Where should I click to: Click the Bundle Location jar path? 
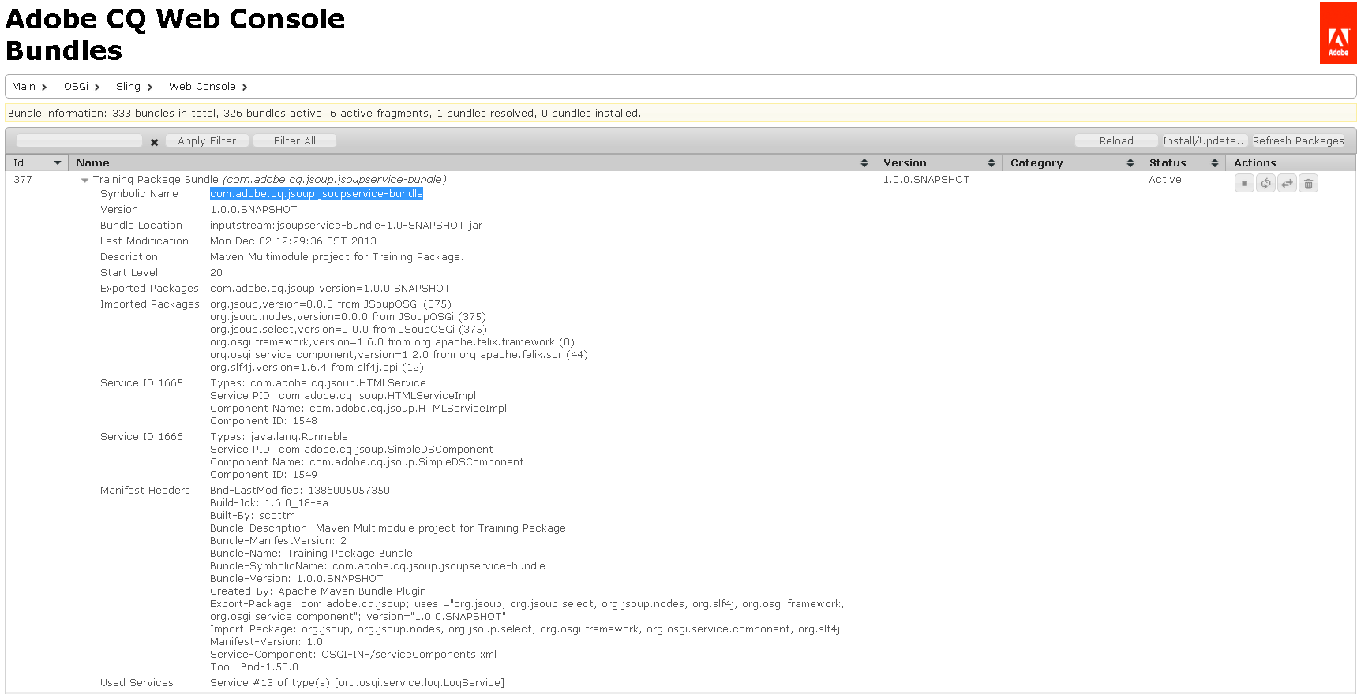[346, 226]
